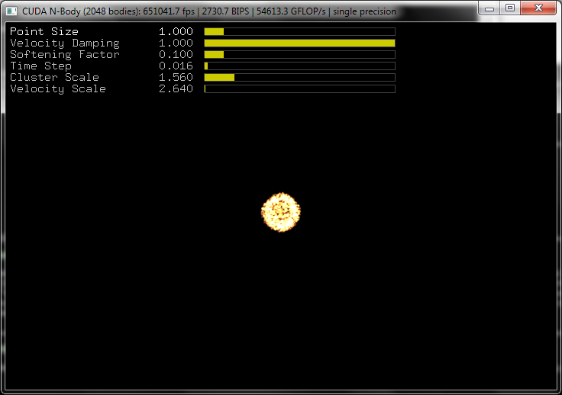Select the Velocity Damping label
The image size is (562, 395).
(65, 43)
